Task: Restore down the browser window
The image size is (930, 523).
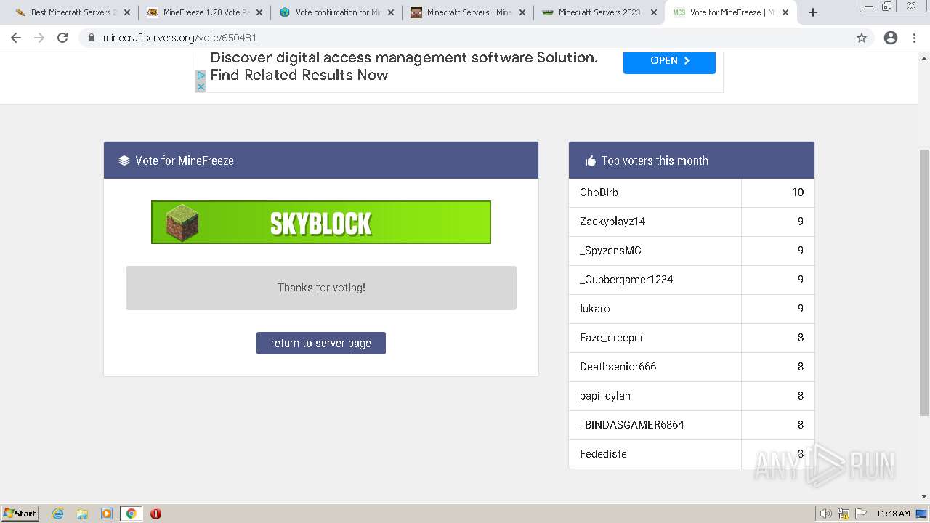Action: tap(887, 7)
